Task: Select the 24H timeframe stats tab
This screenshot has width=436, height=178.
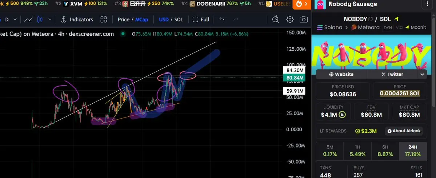Action: tap(413, 151)
